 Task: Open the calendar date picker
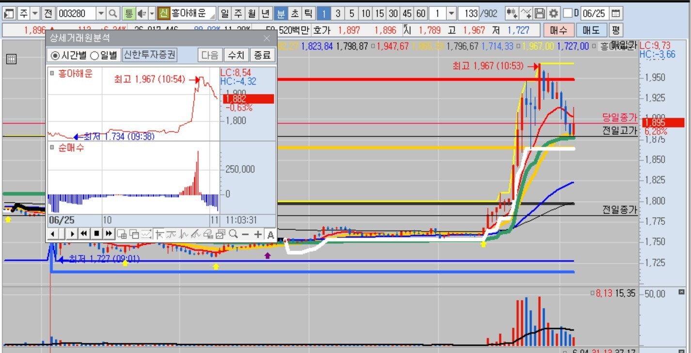615,13
